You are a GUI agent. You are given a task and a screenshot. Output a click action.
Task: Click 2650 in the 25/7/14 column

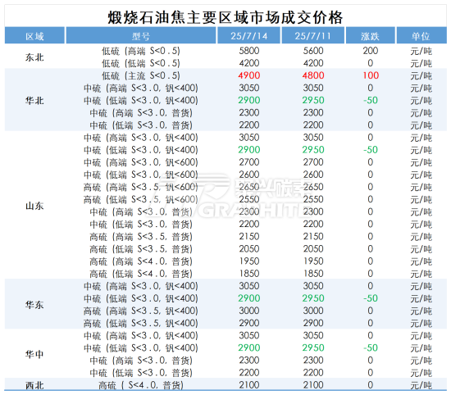(249, 187)
